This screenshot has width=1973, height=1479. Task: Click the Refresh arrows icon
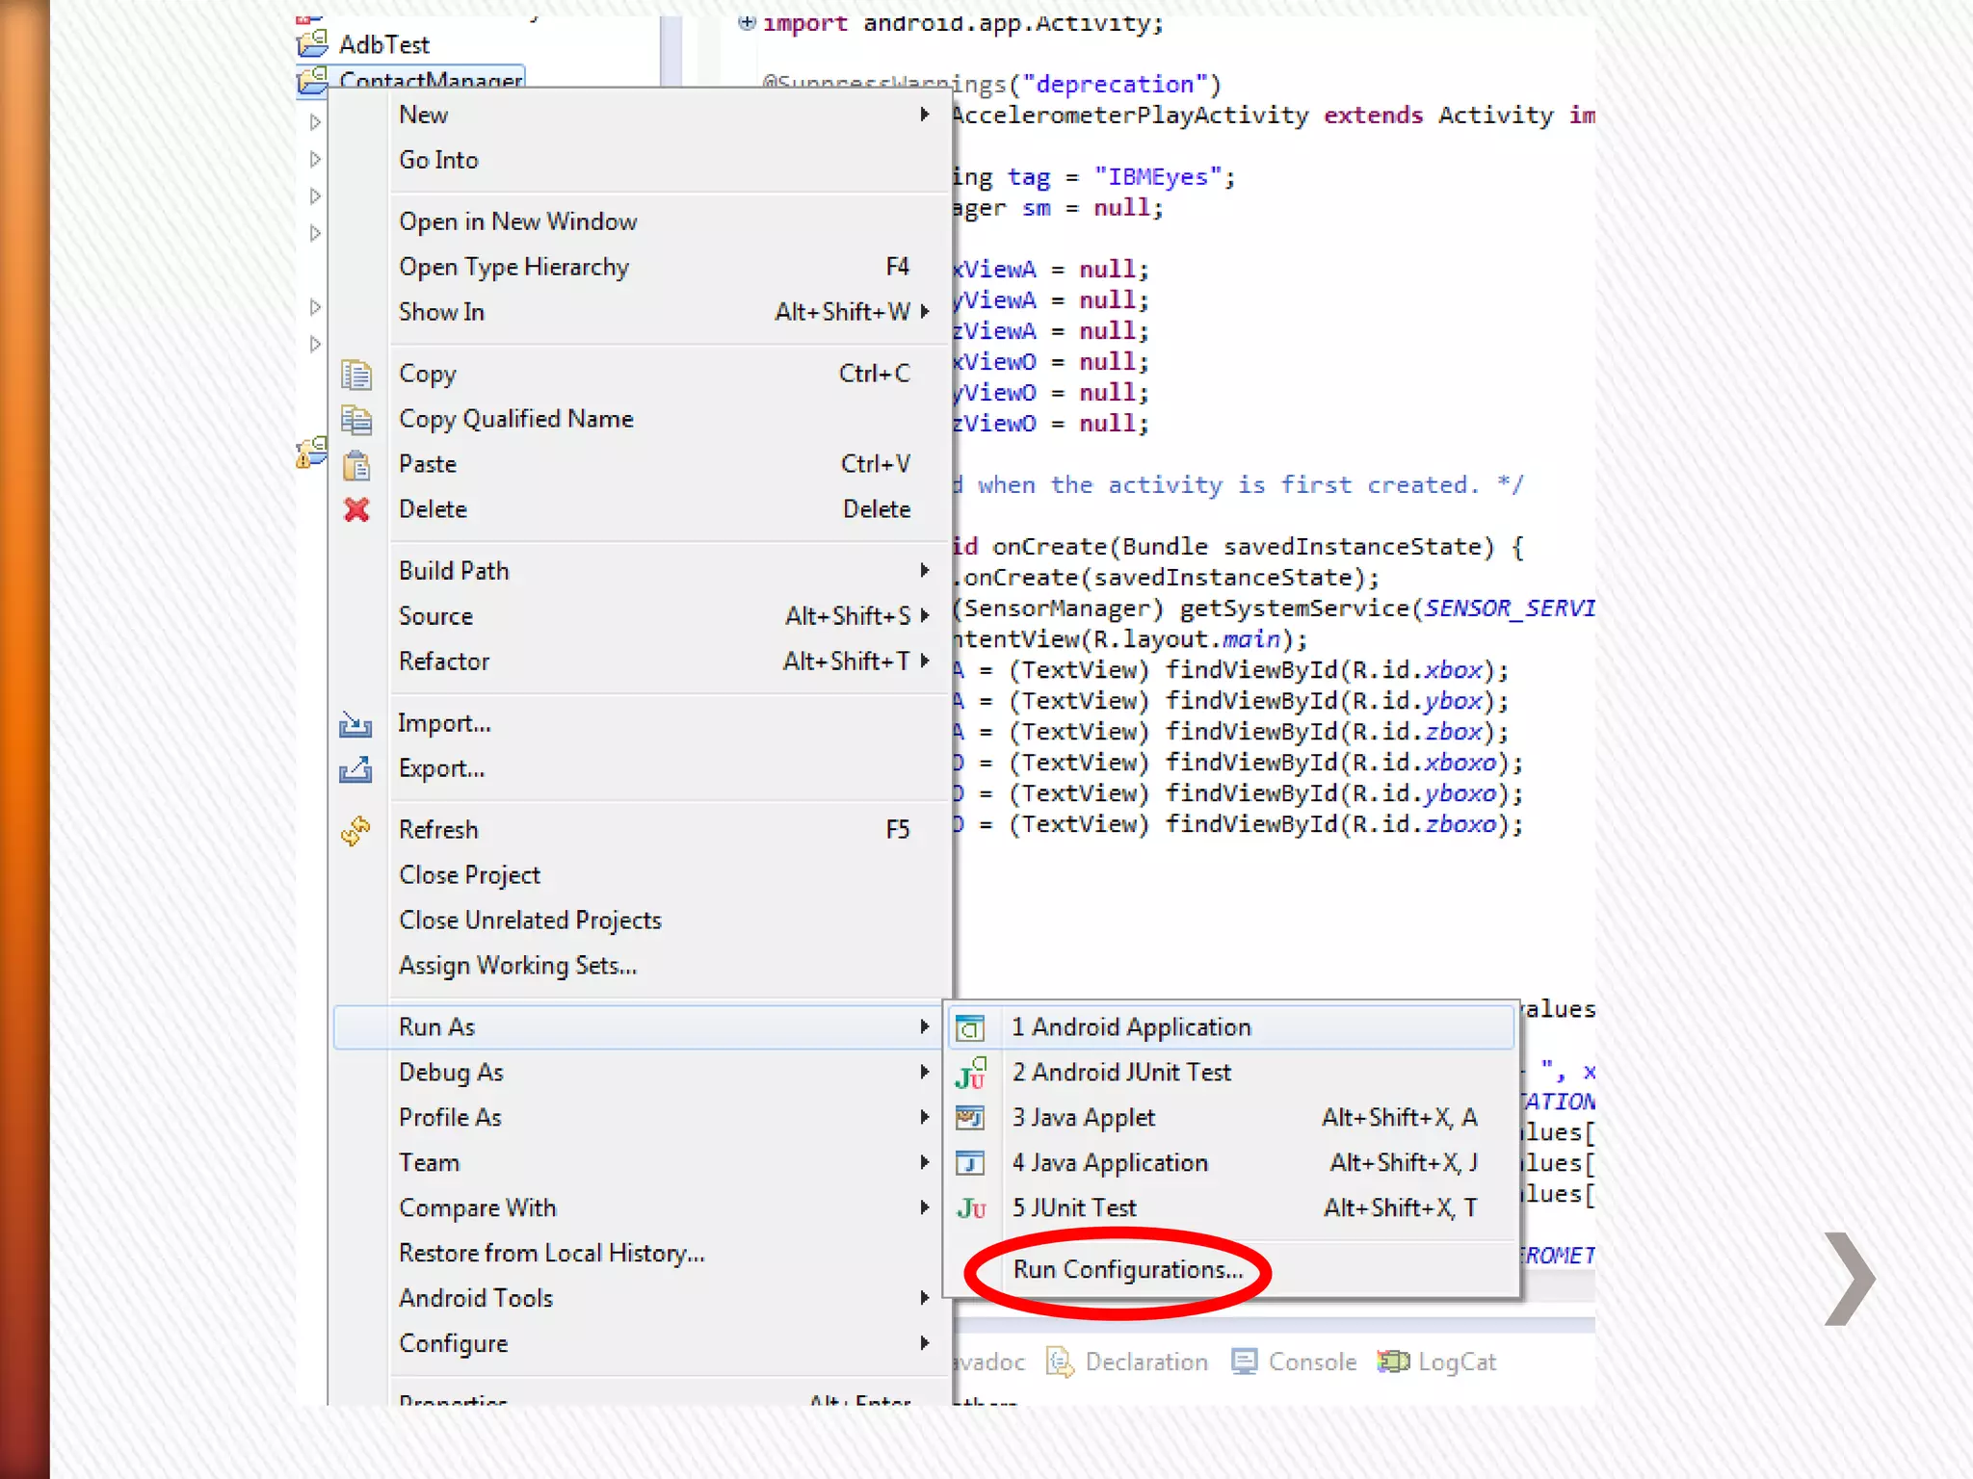click(355, 830)
